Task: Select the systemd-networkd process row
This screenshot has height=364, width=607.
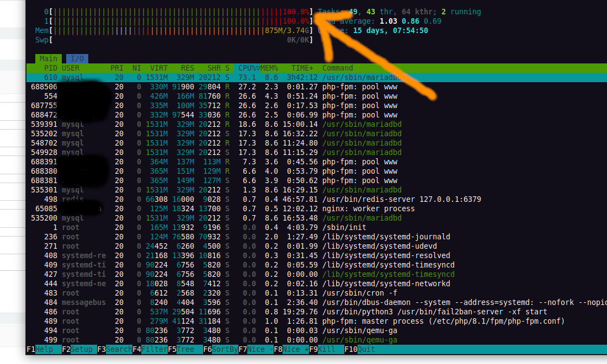Action: point(317,284)
